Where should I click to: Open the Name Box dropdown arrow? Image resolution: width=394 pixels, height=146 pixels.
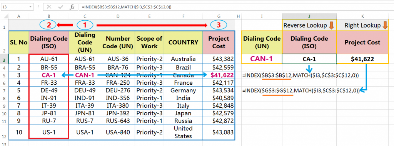coord(31,7)
